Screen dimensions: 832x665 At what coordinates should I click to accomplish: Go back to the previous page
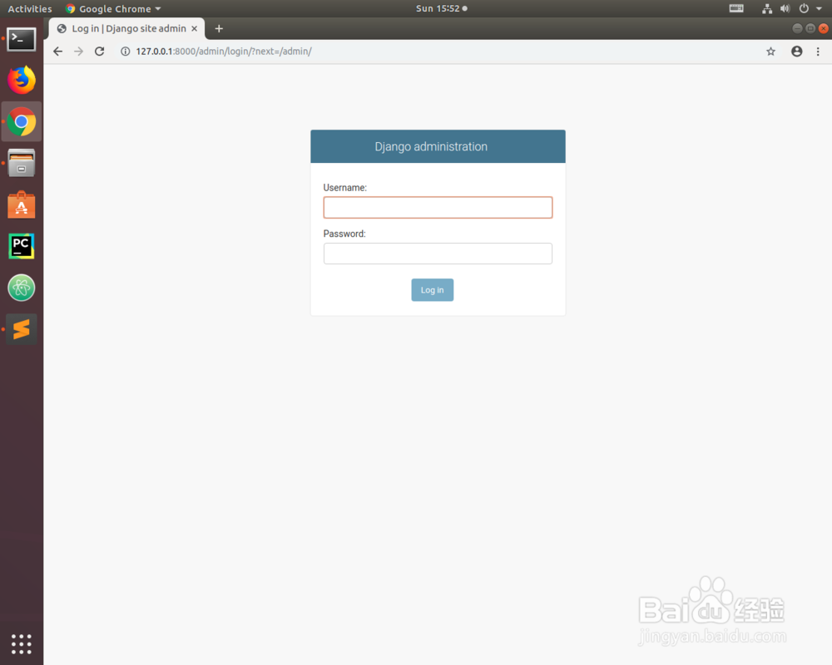(x=58, y=52)
